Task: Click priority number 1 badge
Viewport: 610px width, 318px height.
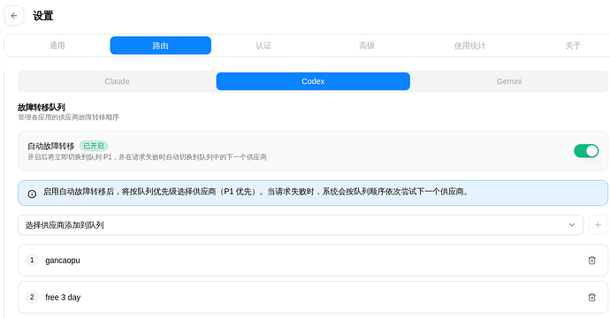Action: [x=32, y=260]
